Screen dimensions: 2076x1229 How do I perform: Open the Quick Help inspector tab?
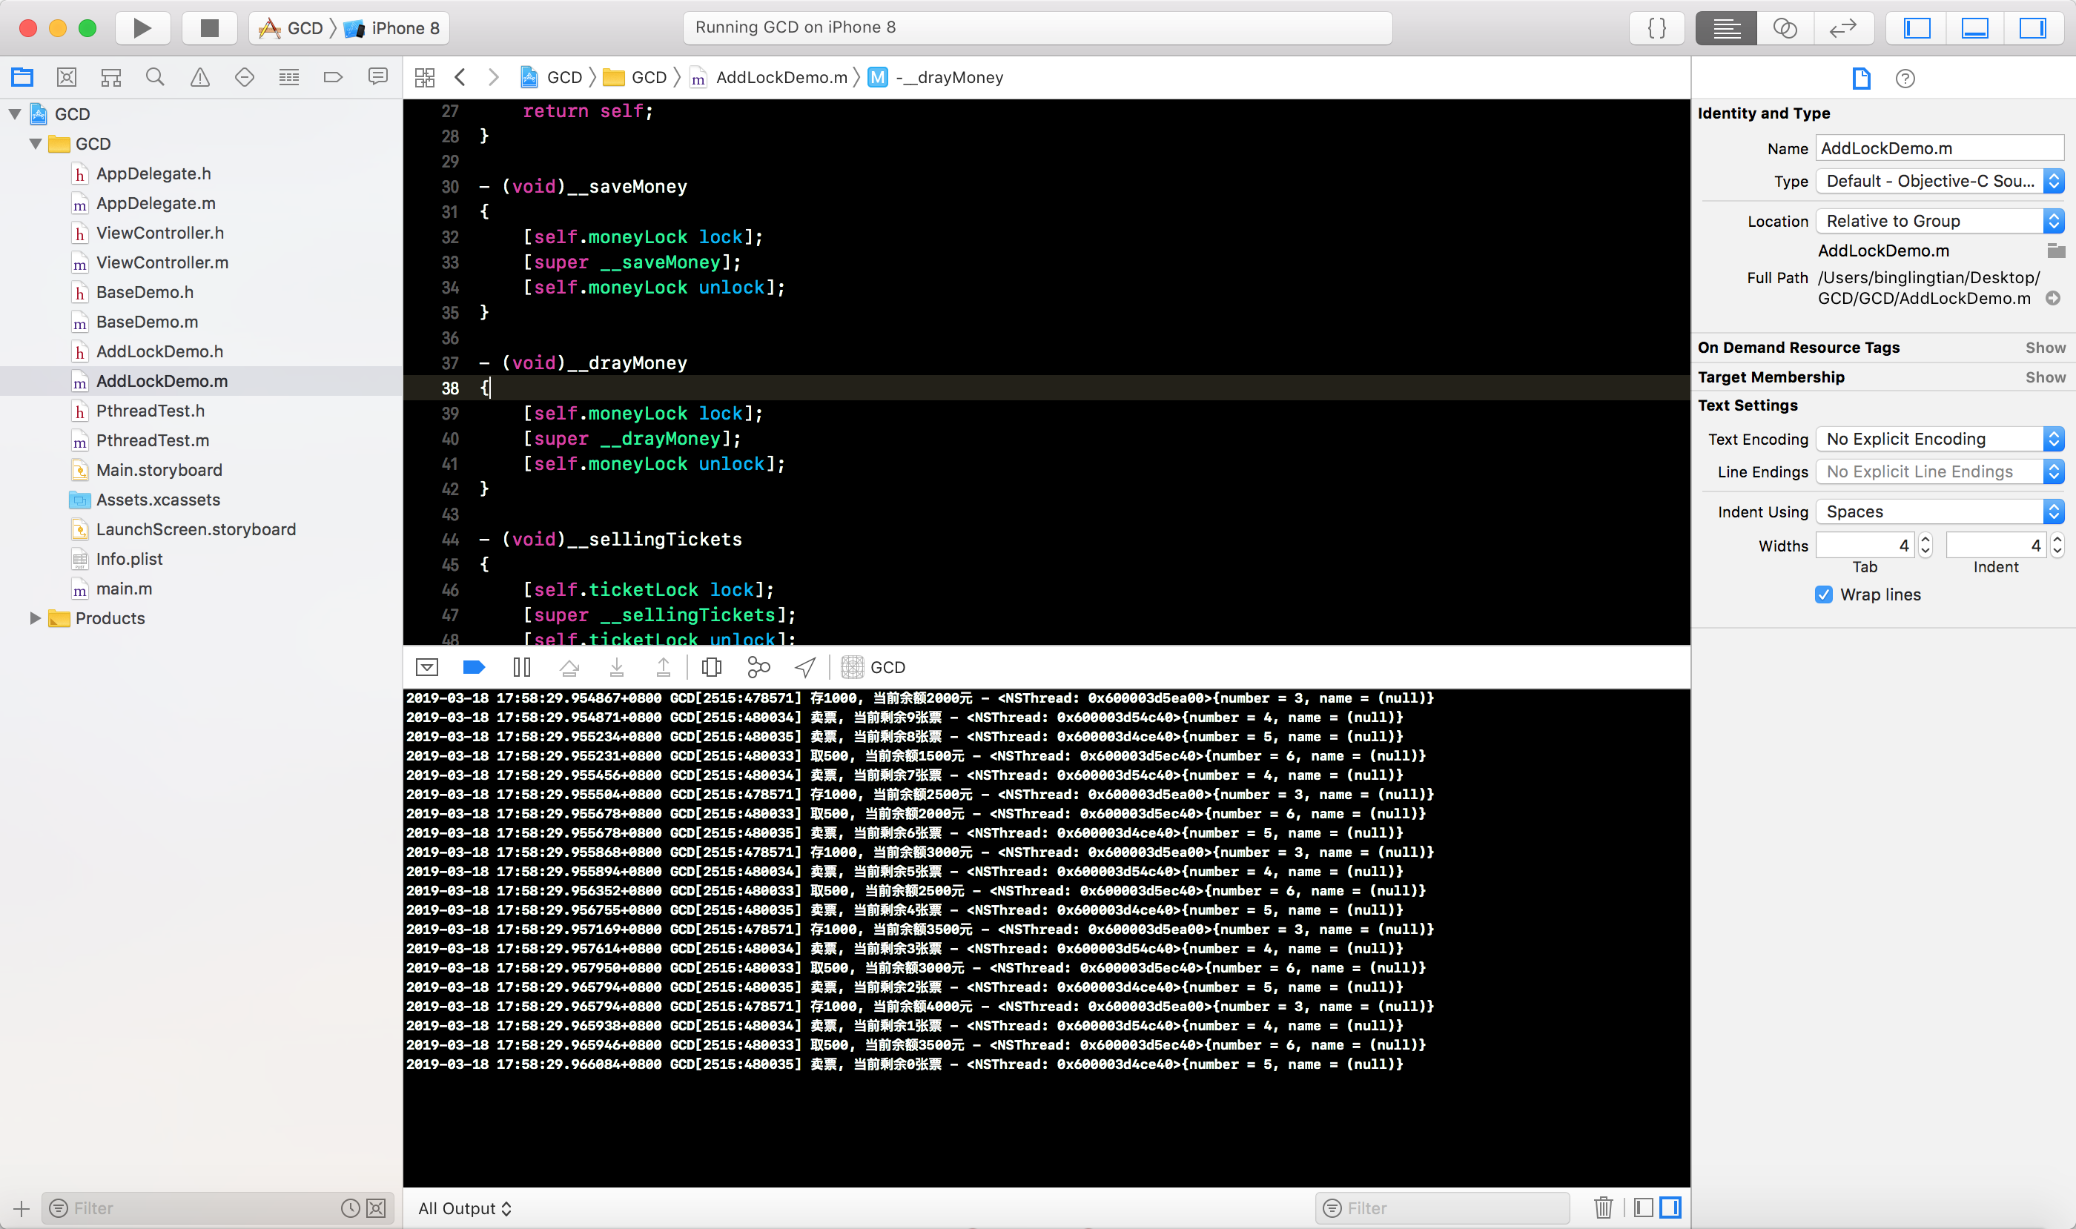(x=1905, y=79)
